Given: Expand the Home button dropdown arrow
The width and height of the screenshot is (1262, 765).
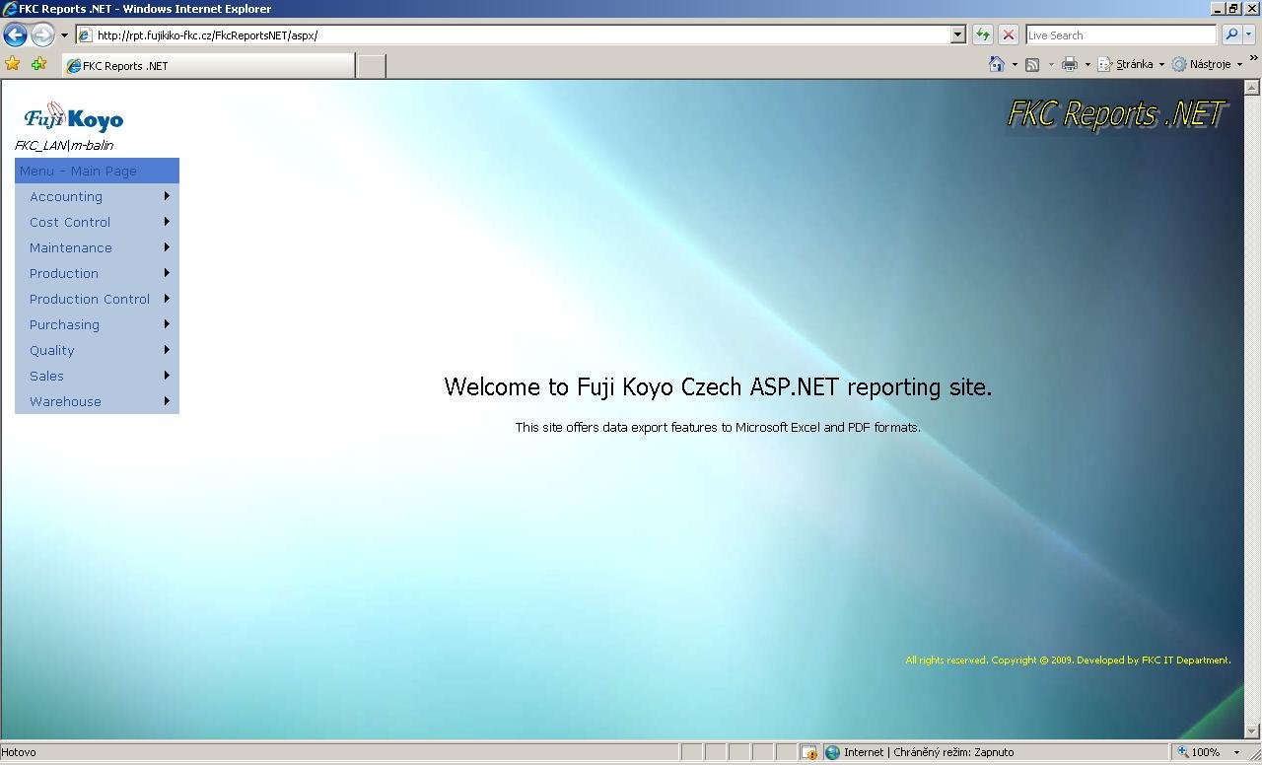Looking at the screenshot, I should pos(1015,64).
